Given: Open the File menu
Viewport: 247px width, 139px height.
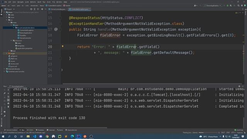Looking at the screenshot, I should pos(6,2).
